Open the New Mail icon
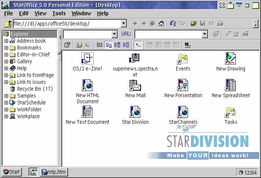The width and height of the screenshot is (261, 178). click(x=135, y=85)
